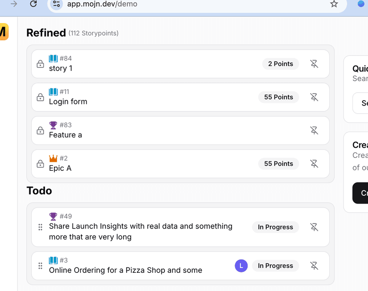
Task: Click the 2 Points badge on story 1
Action: (280, 64)
